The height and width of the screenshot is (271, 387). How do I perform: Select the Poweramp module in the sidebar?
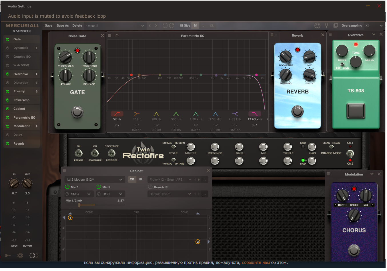click(x=21, y=100)
